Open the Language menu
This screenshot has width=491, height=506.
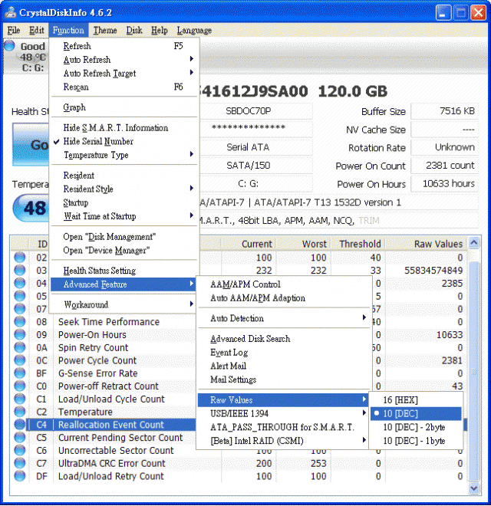(x=194, y=31)
